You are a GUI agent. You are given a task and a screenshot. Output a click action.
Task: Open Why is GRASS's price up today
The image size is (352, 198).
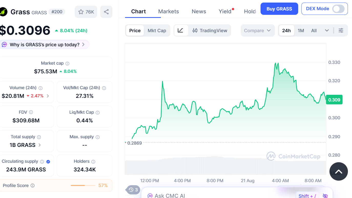[x=44, y=44]
